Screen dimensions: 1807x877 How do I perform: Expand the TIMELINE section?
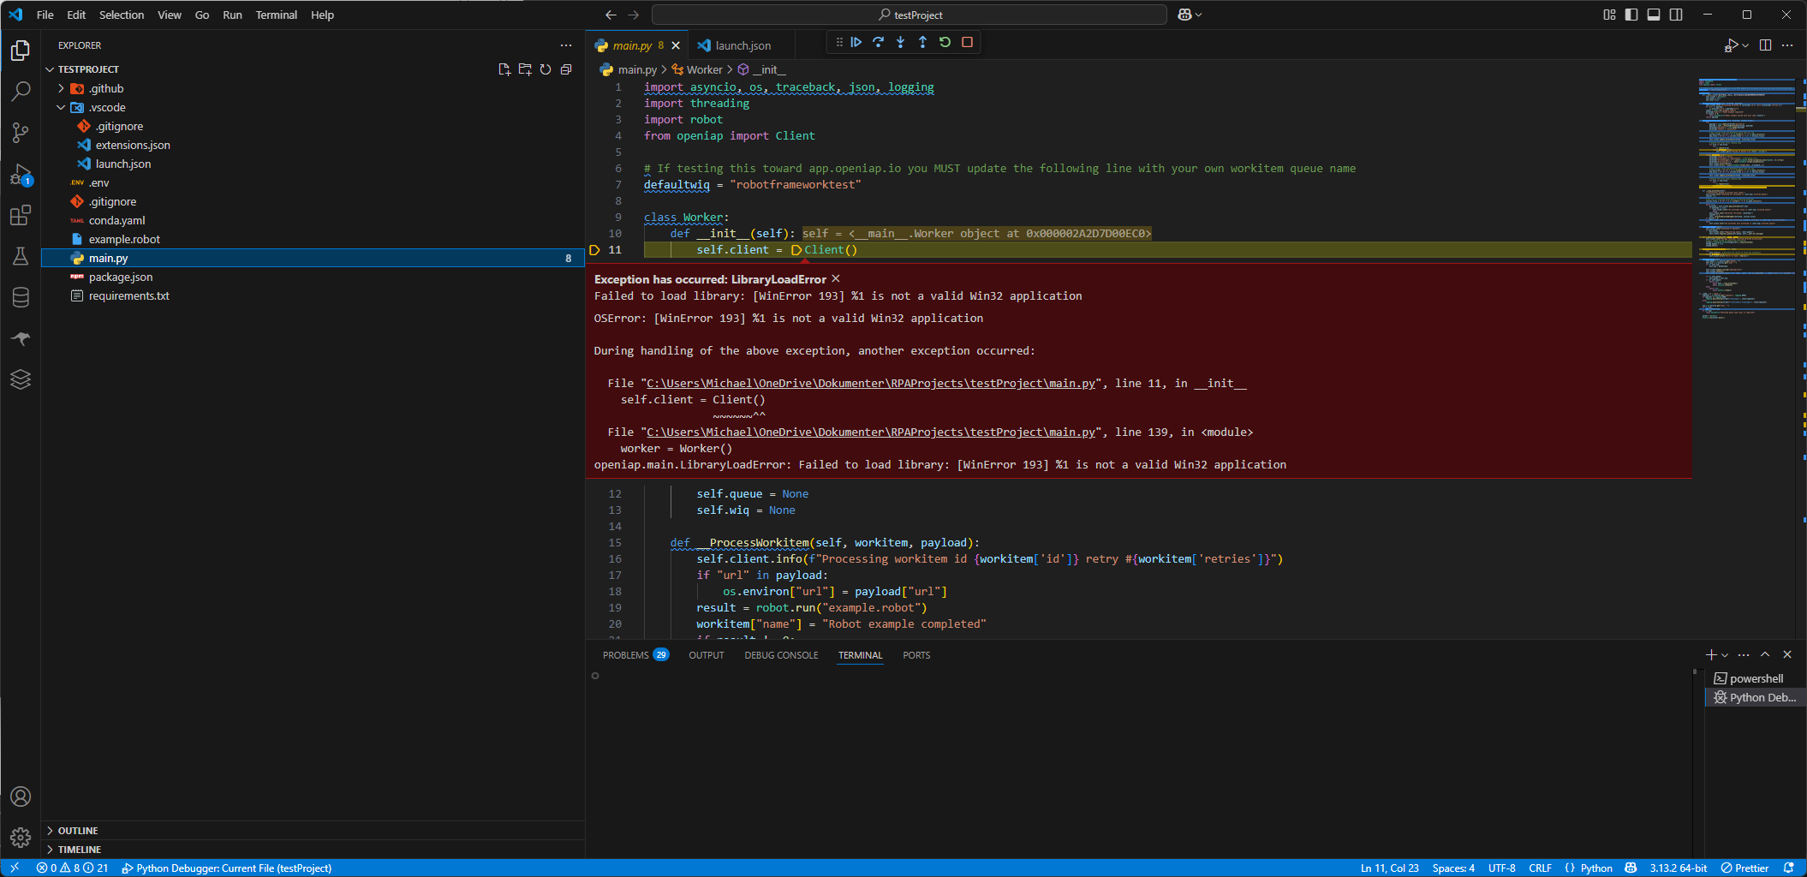(x=50, y=850)
